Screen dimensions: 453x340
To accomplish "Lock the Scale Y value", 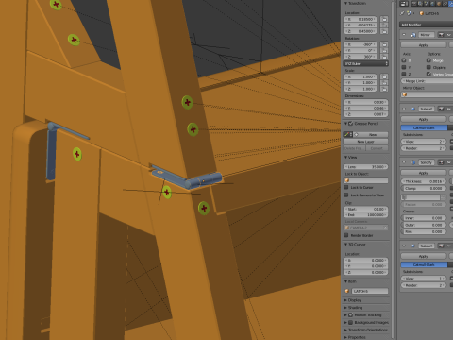I will [384, 83].
